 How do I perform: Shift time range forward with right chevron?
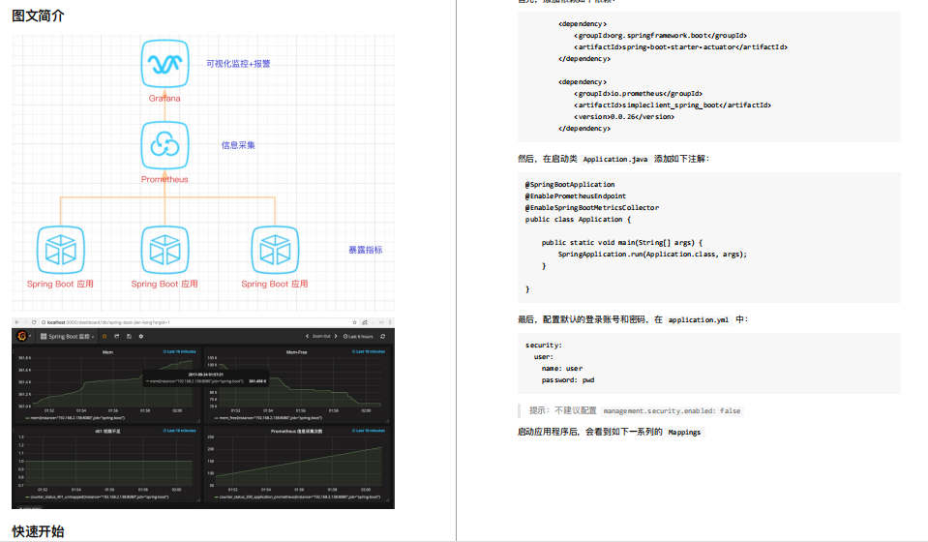336,336
